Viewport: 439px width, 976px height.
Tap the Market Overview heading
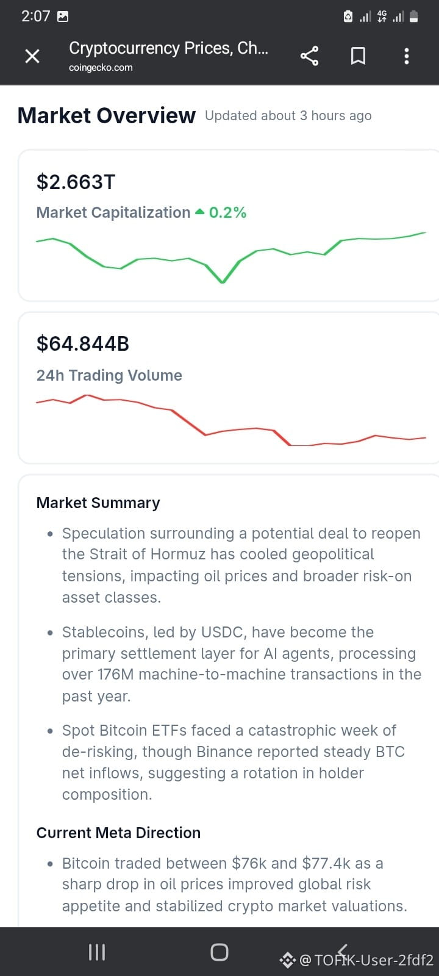tap(107, 115)
